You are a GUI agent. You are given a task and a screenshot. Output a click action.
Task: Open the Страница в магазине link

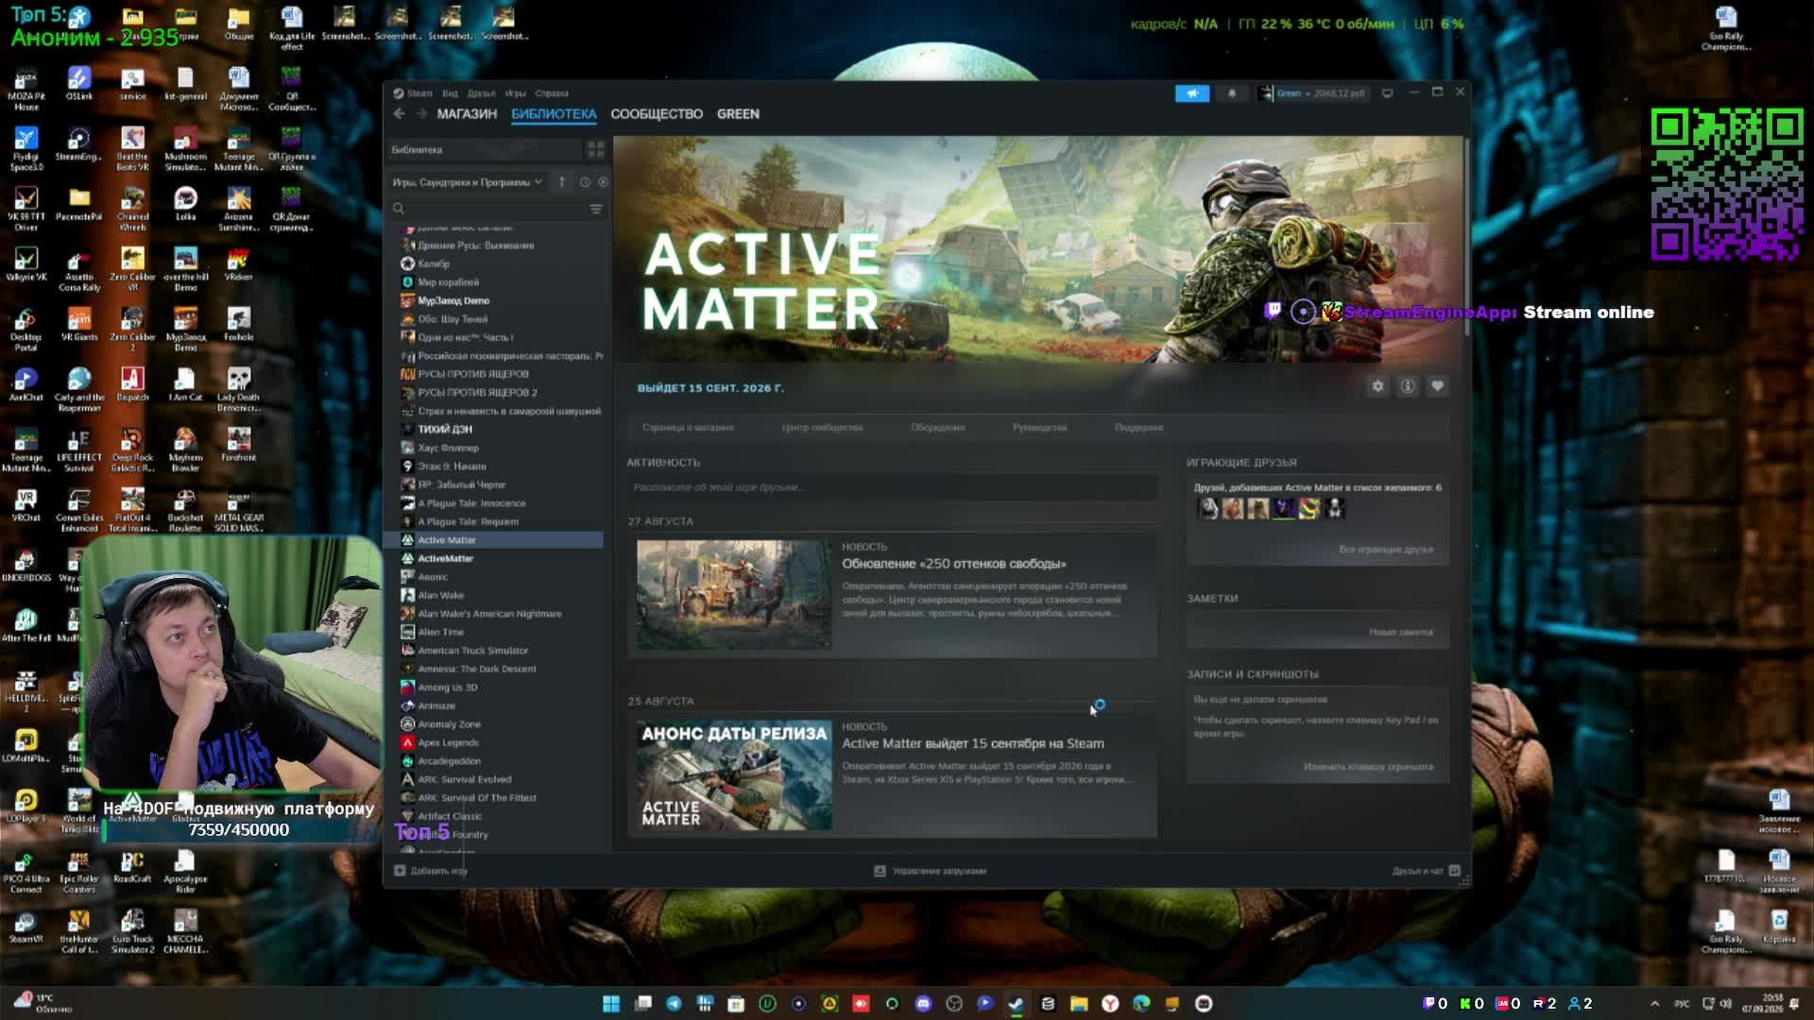click(688, 428)
